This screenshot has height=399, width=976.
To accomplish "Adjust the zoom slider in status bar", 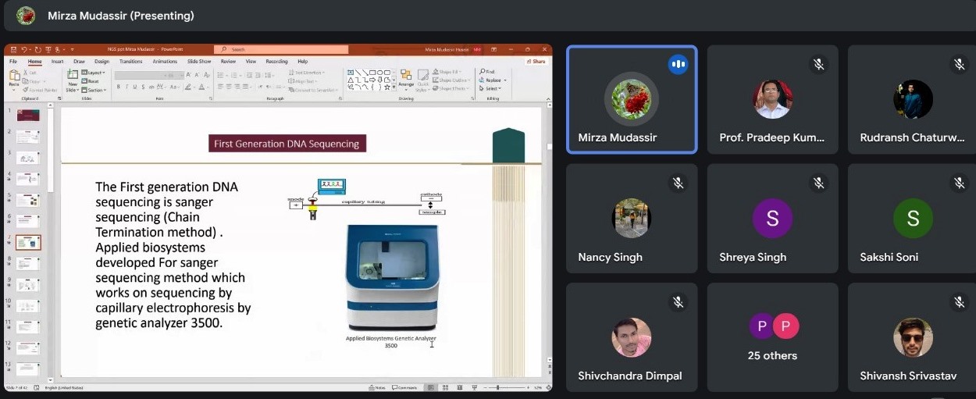I will (500, 387).
